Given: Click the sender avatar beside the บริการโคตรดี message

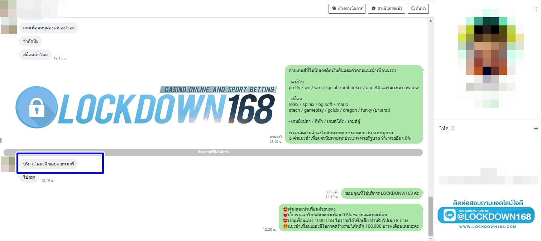Looking at the screenshot, I should pyautogui.click(x=8, y=164).
